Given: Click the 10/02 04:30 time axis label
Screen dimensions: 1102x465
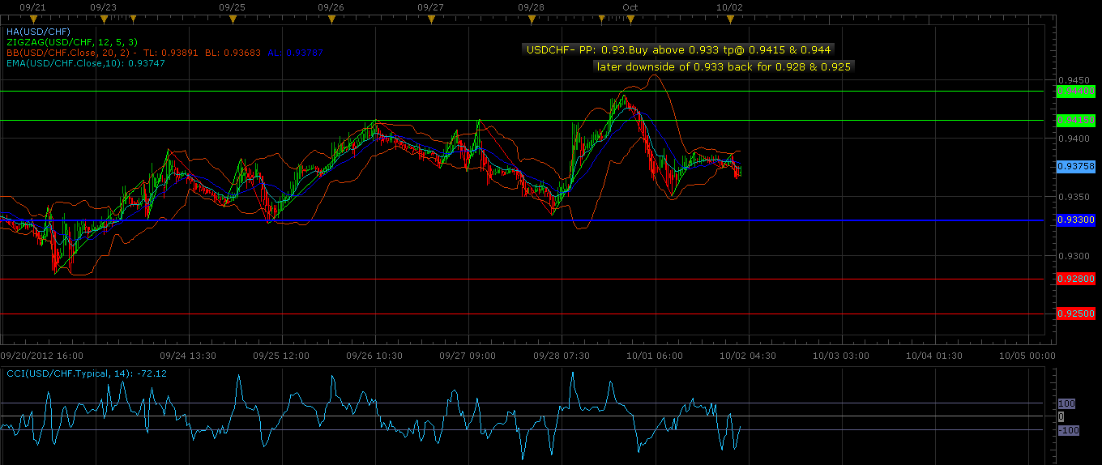Looking at the screenshot, I should point(748,355).
